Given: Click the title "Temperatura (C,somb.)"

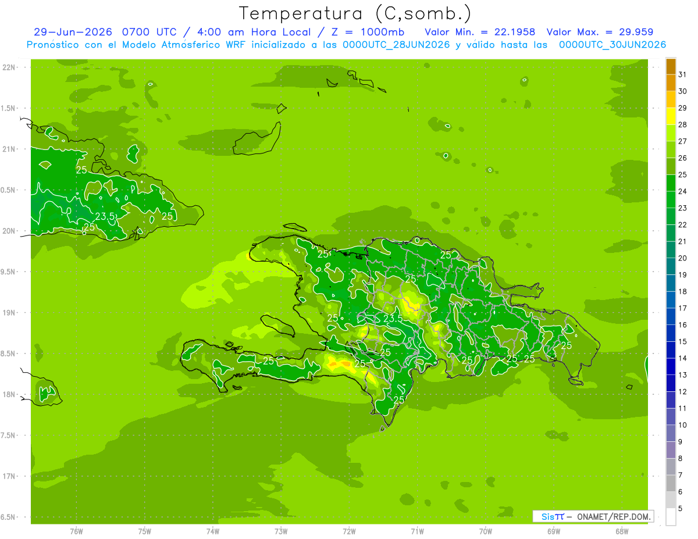Looking at the screenshot, I should (355, 13).
